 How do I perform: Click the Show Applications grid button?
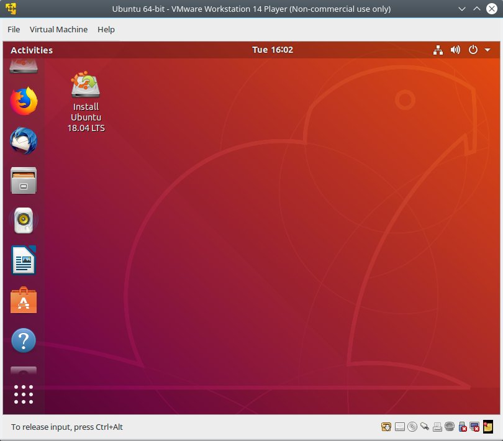click(x=24, y=393)
